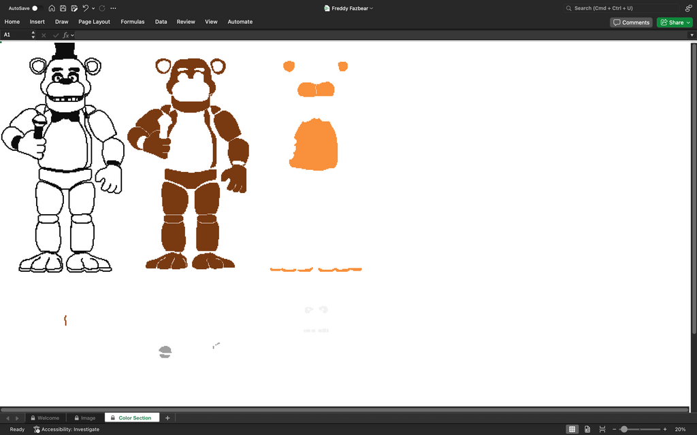This screenshot has width=697, height=435.
Task: Click the Undo arrow icon
Action: [85, 8]
